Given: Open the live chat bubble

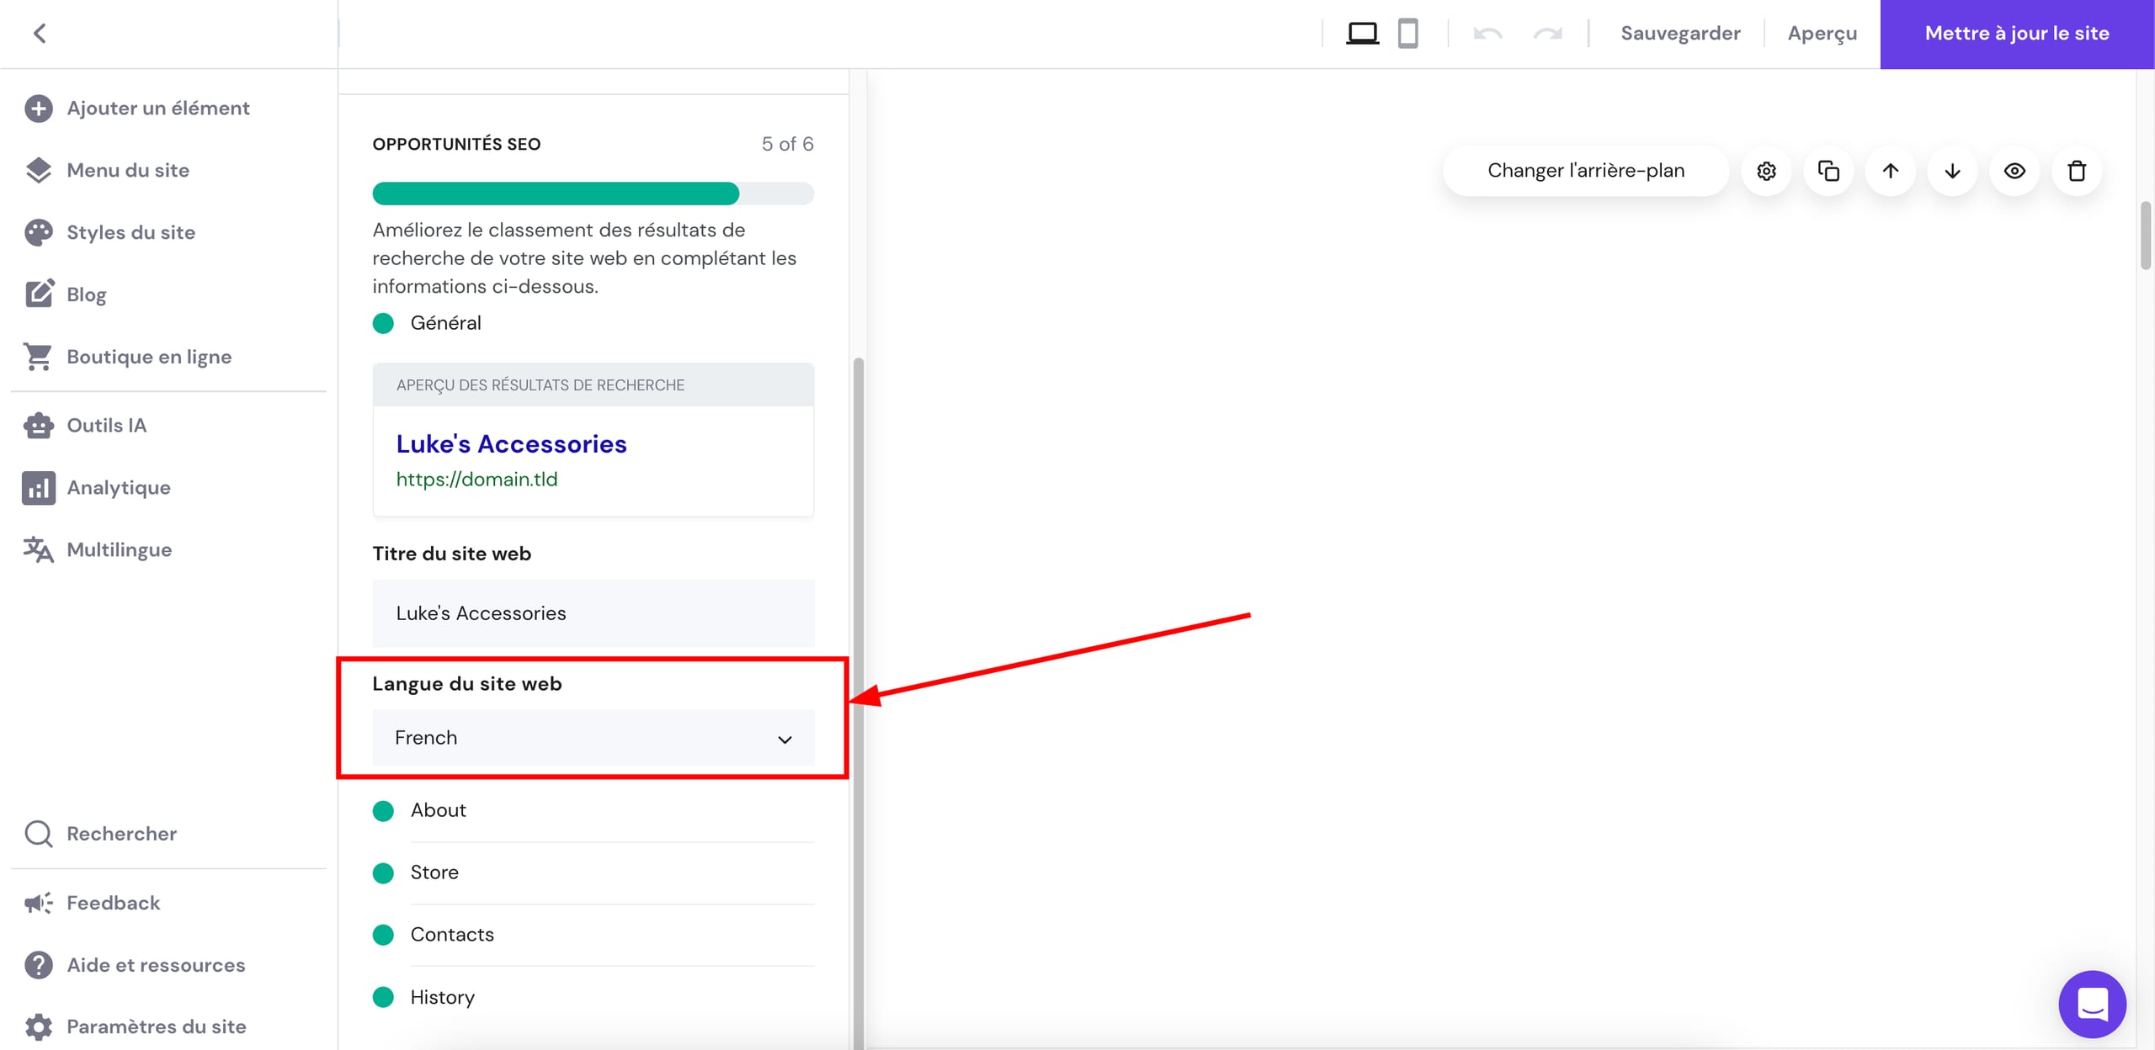Looking at the screenshot, I should pos(2092,1004).
